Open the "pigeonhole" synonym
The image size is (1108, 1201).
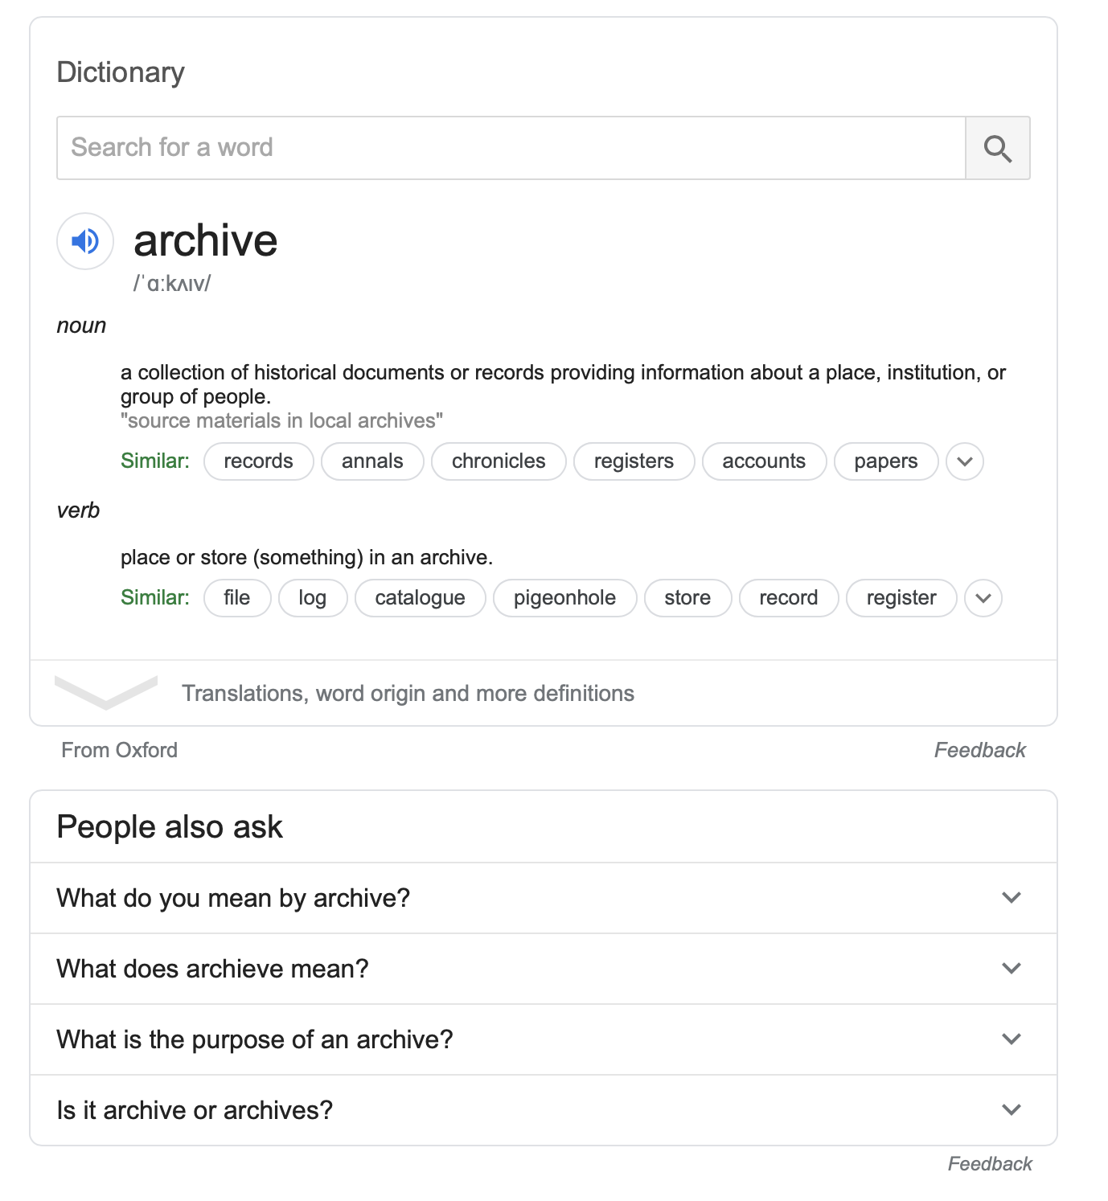tap(564, 598)
